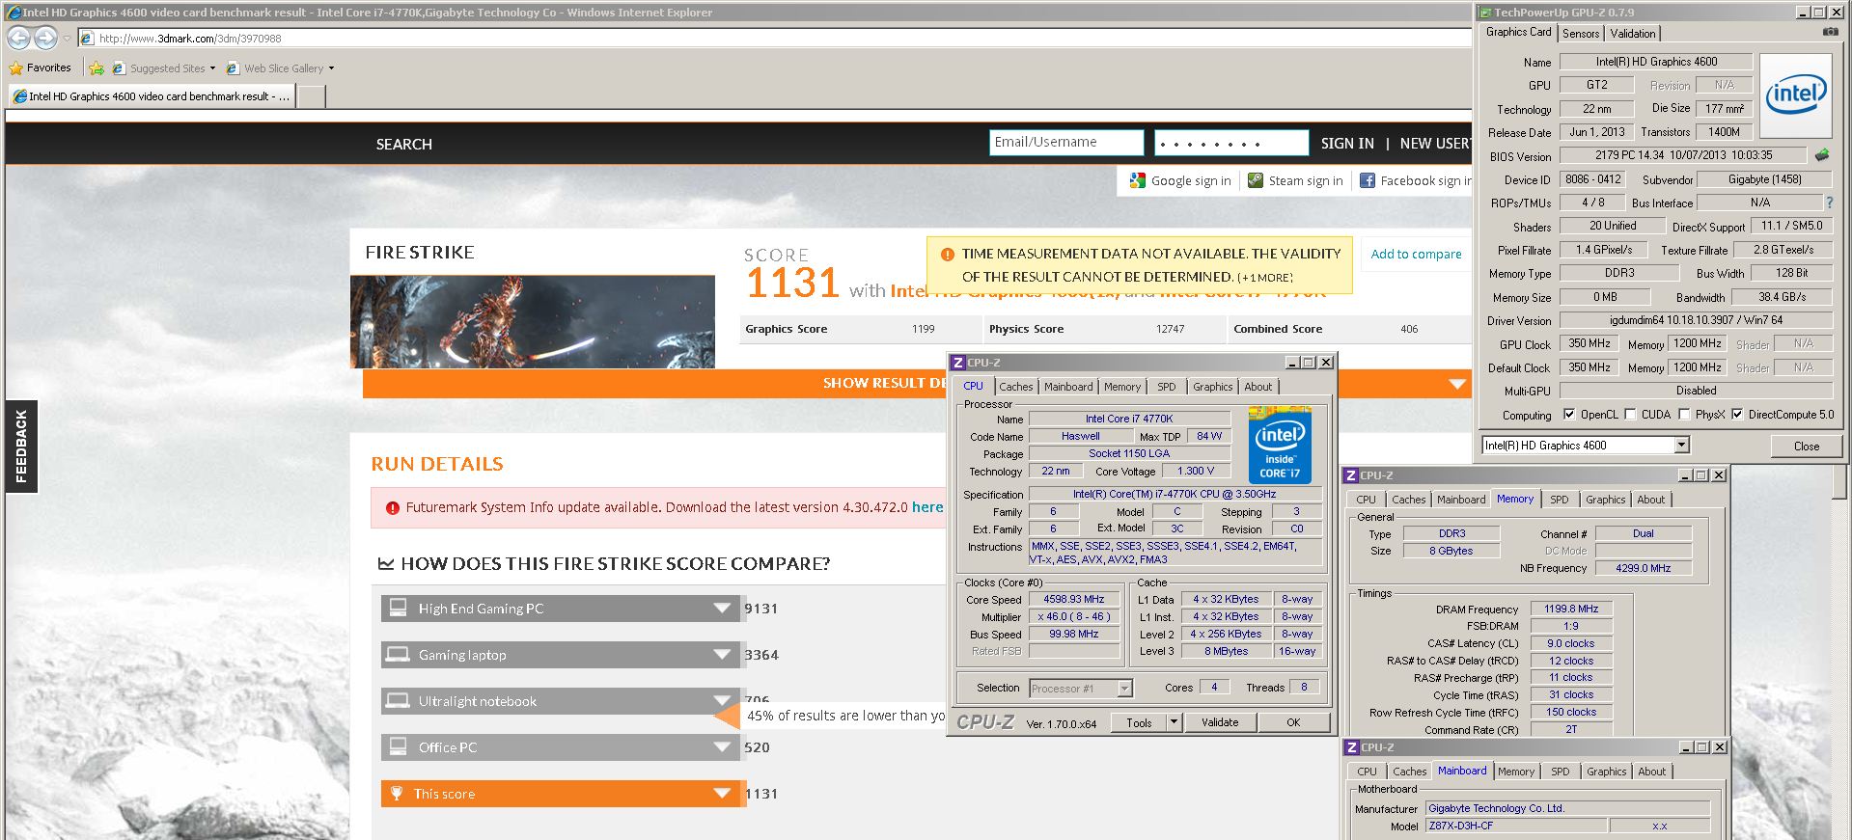Viewport: 1852px width, 840px height.
Task: Click GPU-Z screenshot camera icon
Action: tap(1830, 32)
